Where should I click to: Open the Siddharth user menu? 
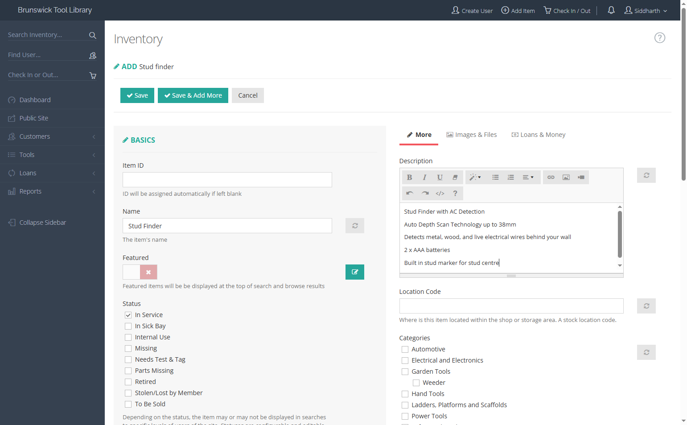[x=646, y=10]
